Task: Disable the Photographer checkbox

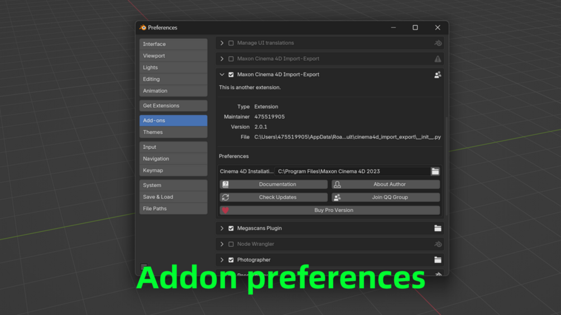Action: (x=231, y=260)
